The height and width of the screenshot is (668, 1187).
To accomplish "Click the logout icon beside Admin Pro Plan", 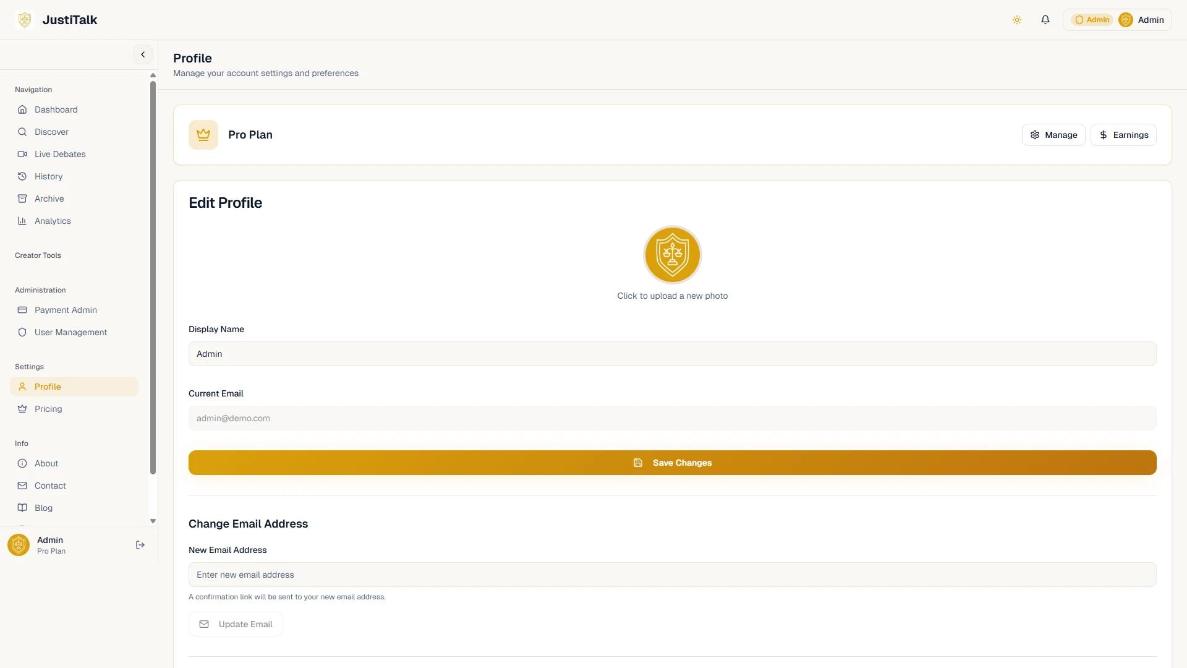I will (x=140, y=545).
